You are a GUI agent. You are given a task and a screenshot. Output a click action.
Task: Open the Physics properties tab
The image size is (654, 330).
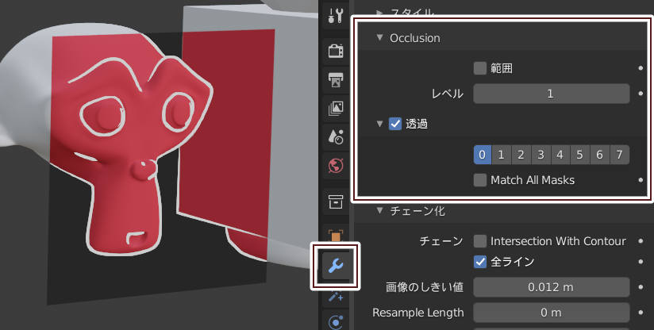tap(336, 321)
